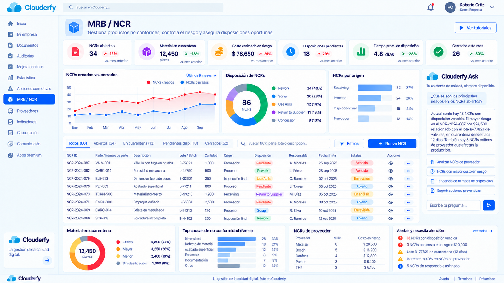
Task: View NCR-2024-087 with eye icon
Action: pos(391,163)
